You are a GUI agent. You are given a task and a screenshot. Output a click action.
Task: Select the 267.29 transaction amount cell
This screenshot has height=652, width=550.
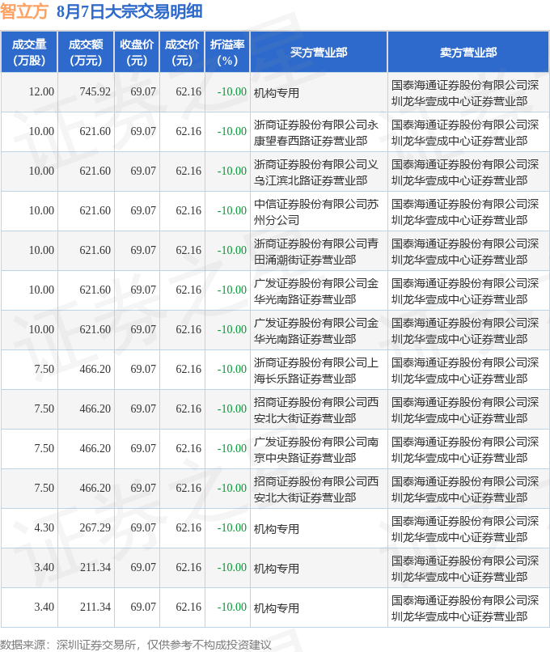(x=95, y=527)
